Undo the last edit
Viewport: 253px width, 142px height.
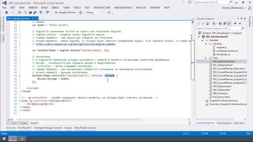pyautogui.click(x=41, y=12)
